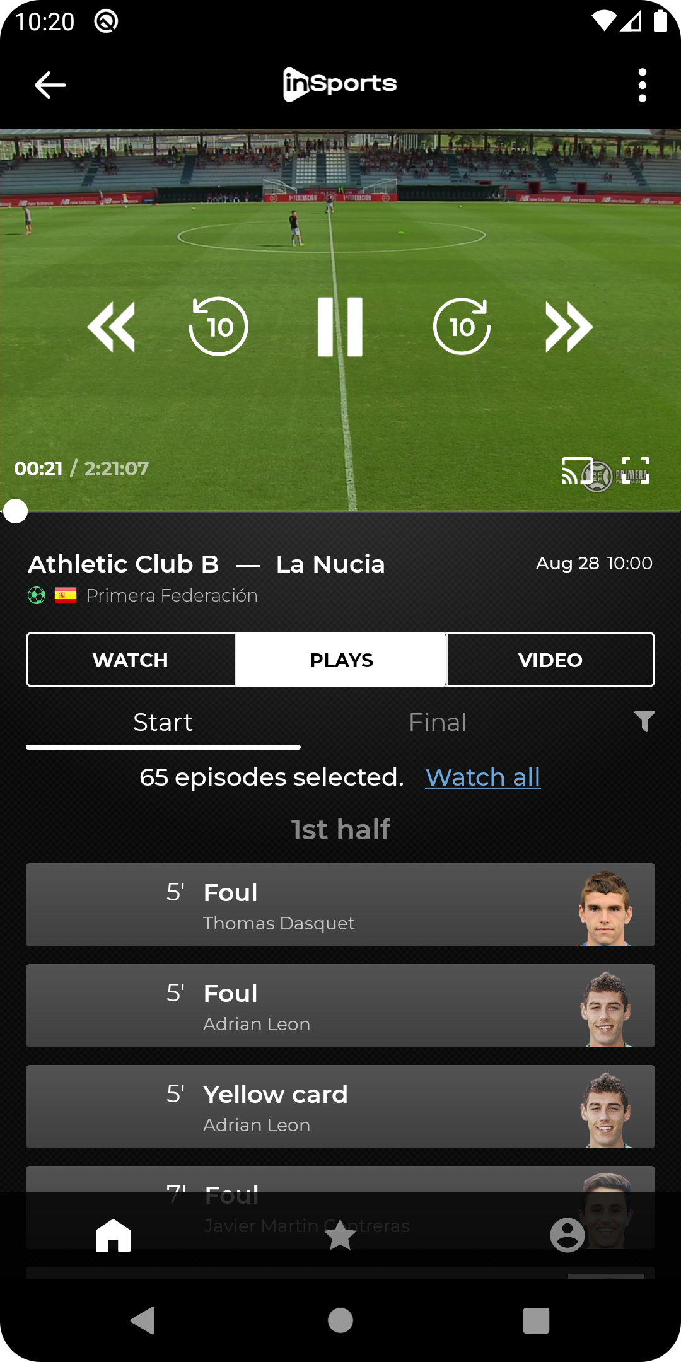This screenshot has height=1362, width=681.
Task: Forward video 10 seconds
Action: [462, 327]
